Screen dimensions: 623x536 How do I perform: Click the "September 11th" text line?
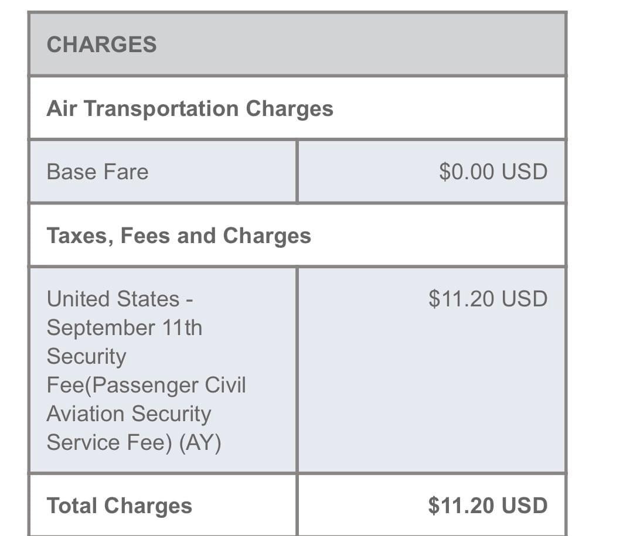pyautogui.click(x=124, y=327)
